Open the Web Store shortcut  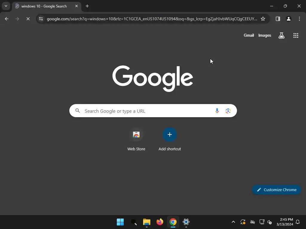pyautogui.click(x=136, y=140)
